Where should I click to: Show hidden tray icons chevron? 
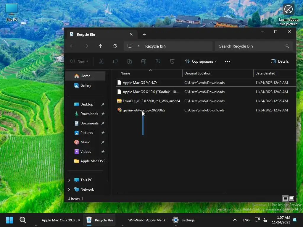235,220
